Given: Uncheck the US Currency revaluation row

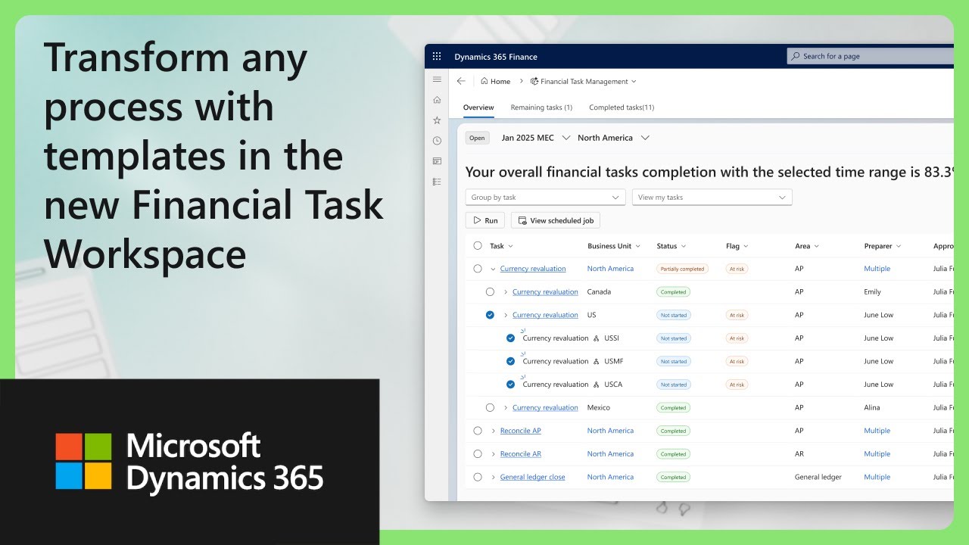Looking at the screenshot, I should [x=490, y=315].
